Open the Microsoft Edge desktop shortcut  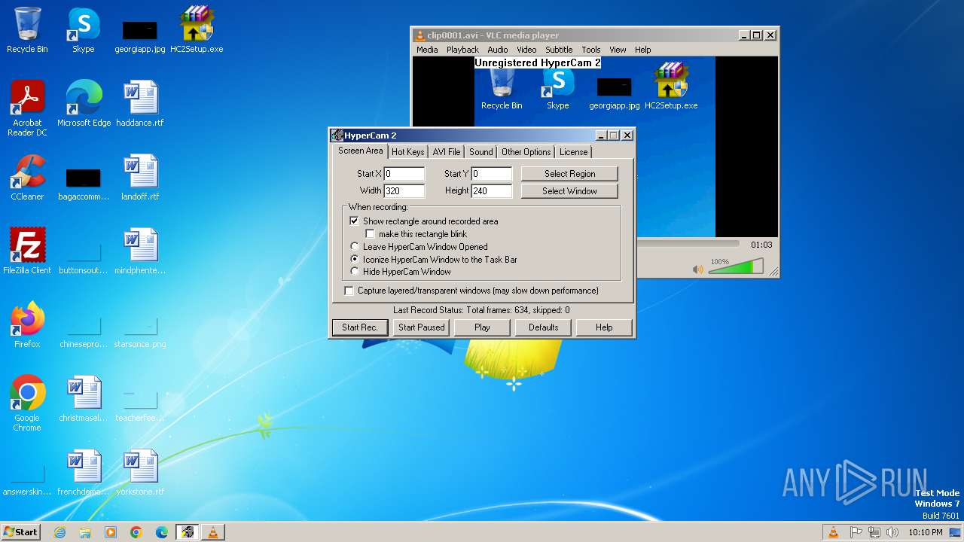point(84,104)
